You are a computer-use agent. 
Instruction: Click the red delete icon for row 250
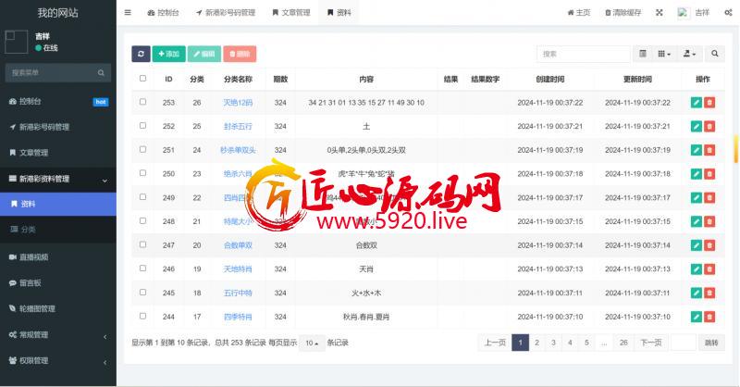pos(709,173)
